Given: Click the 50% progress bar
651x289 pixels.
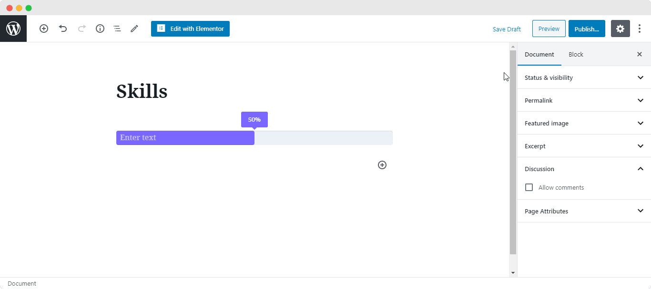Looking at the screenshot, I should point(254,119).
